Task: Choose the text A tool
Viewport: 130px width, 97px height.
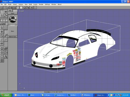Action: pos(6,57)
